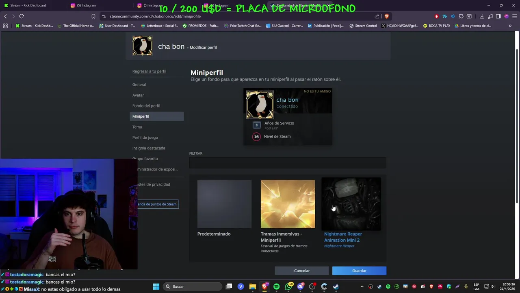This screenshot has height=293, width=520.
Task: Open the PROMIEDOS bookmark
Action: coord(200,26)
